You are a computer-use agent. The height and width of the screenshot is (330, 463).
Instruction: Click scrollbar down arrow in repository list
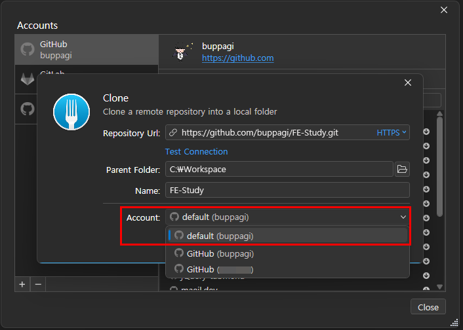(439, 287)
